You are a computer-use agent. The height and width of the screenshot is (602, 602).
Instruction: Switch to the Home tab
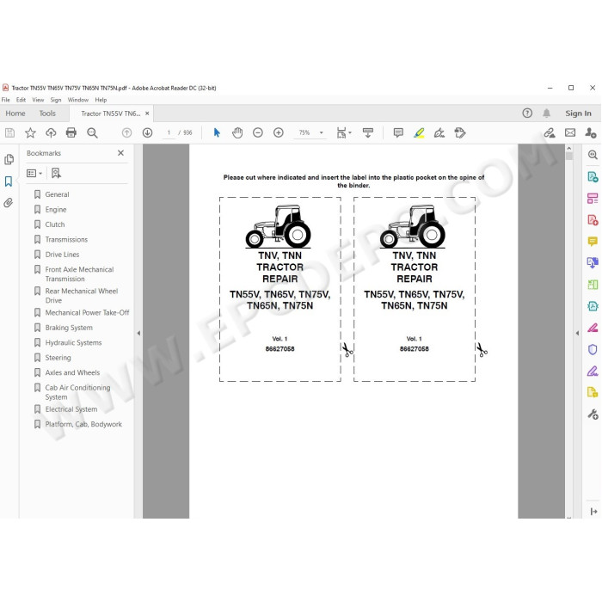click(x=15, y=114)
